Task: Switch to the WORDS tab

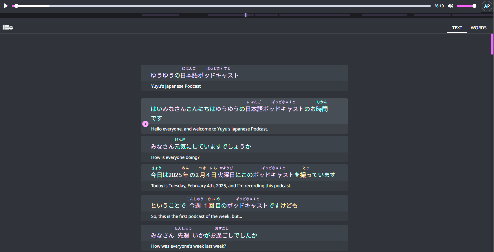Action: pyautogui.click(x=478, y=28)
